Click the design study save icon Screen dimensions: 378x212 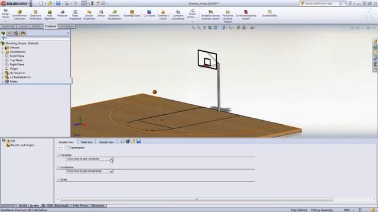[x=139, y=141]
